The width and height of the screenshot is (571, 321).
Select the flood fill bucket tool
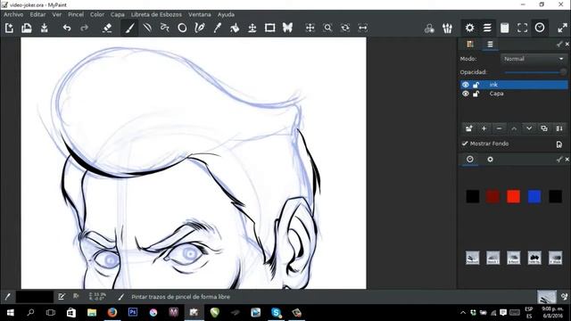[235, 28]
